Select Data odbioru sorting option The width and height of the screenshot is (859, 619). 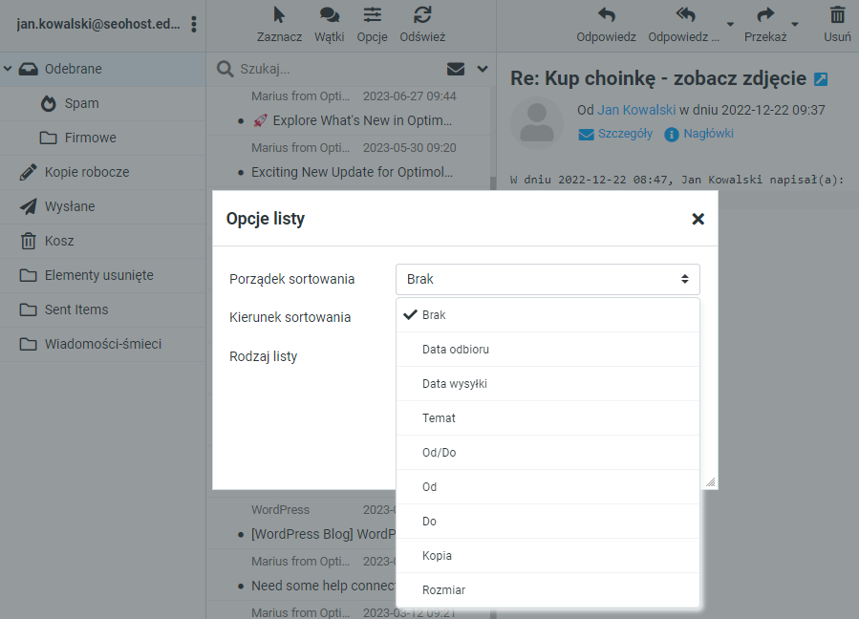pos(456,350)
